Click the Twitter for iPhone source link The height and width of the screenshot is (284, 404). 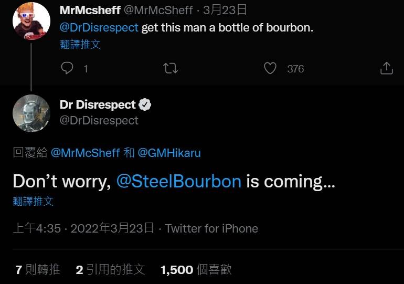(x=211, y=228)
